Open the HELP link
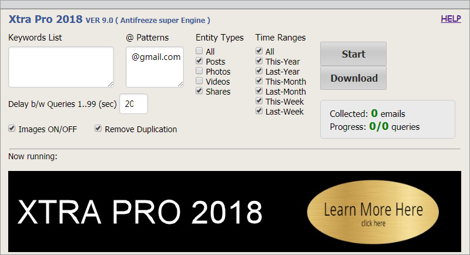This screenshot has width=470, height=255. [451, 19]
